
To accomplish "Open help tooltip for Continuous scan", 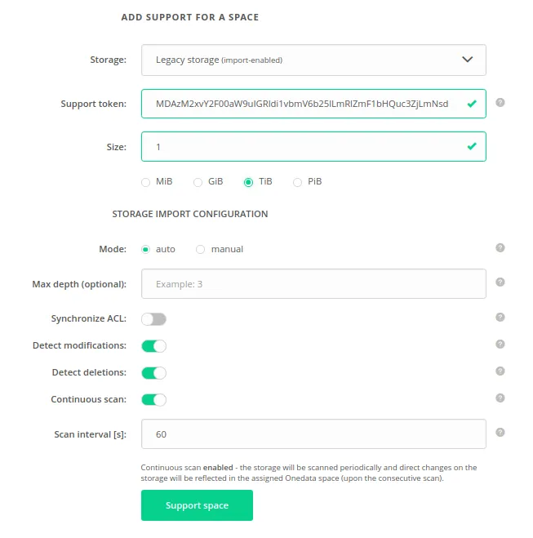I will pyautogui.click(x=500, y=398).
